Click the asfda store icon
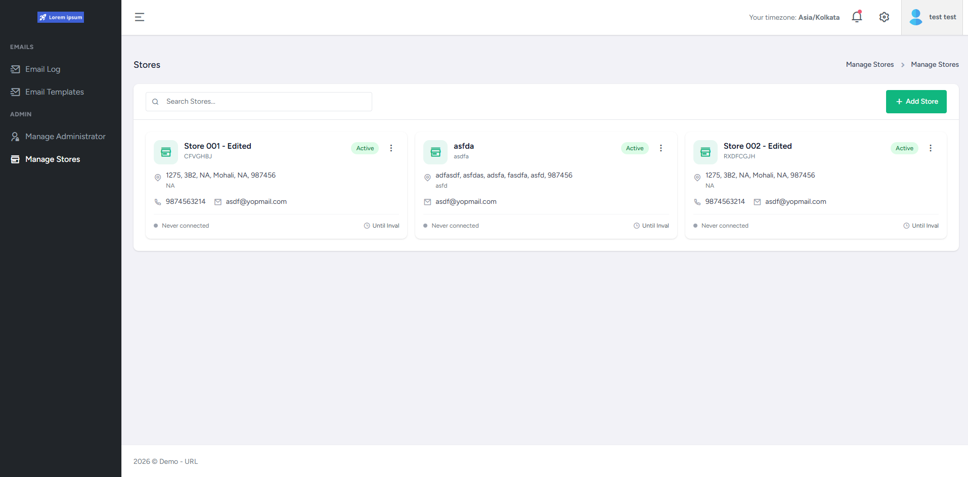Viewport: 968px width, 477px height. tap(435, 152)
